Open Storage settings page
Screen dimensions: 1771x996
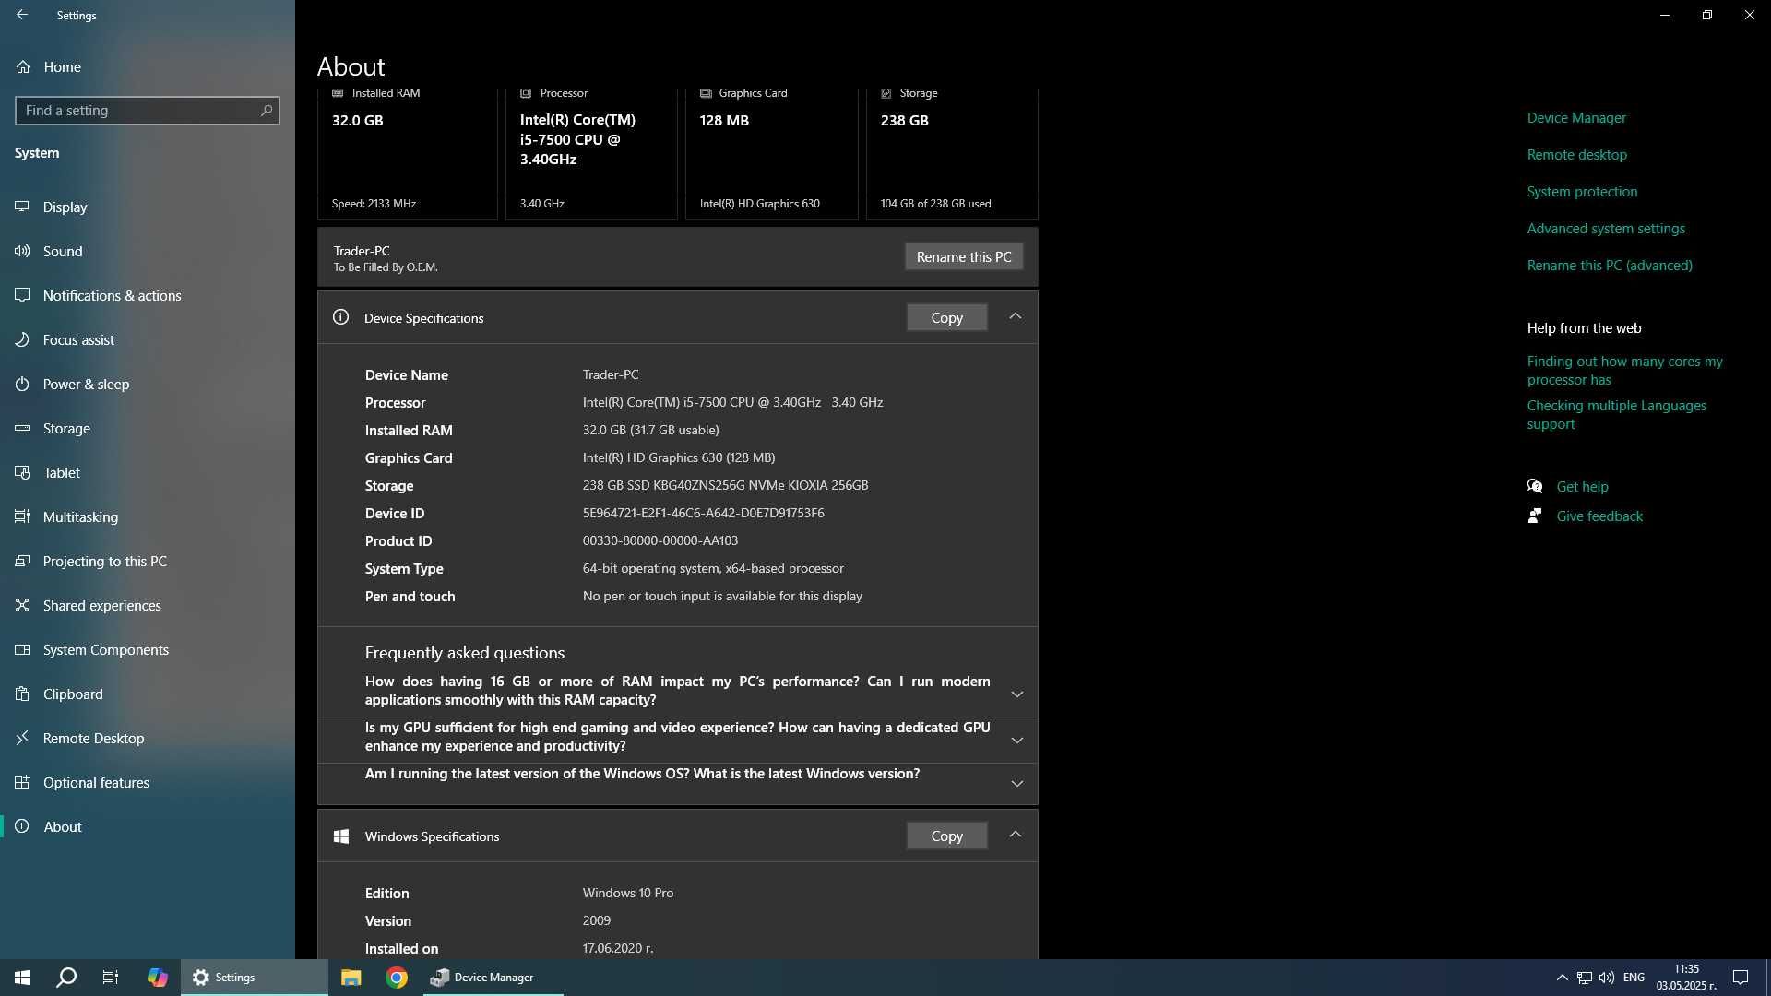tap(148, 428)
